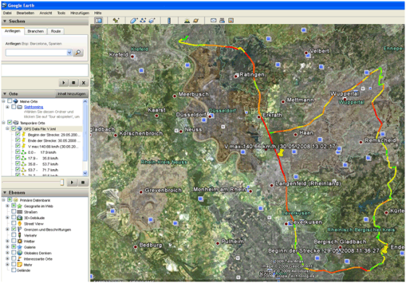Play the tour in Orte panel
Screen dimensions: 406x283
click(x=72, y=182)
